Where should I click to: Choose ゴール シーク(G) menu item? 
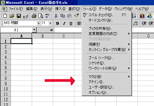(x=107, y=58)
